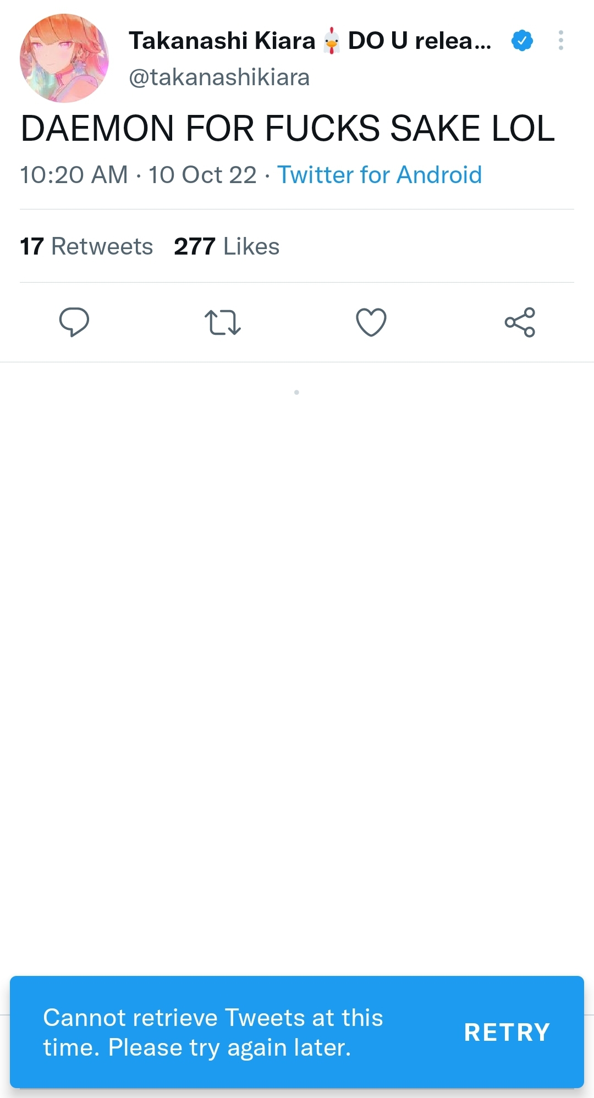Open the three-dot tweet options menu

[x=560, y=41]
